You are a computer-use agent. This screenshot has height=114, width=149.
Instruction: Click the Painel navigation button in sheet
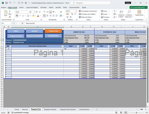pos(16,31)
